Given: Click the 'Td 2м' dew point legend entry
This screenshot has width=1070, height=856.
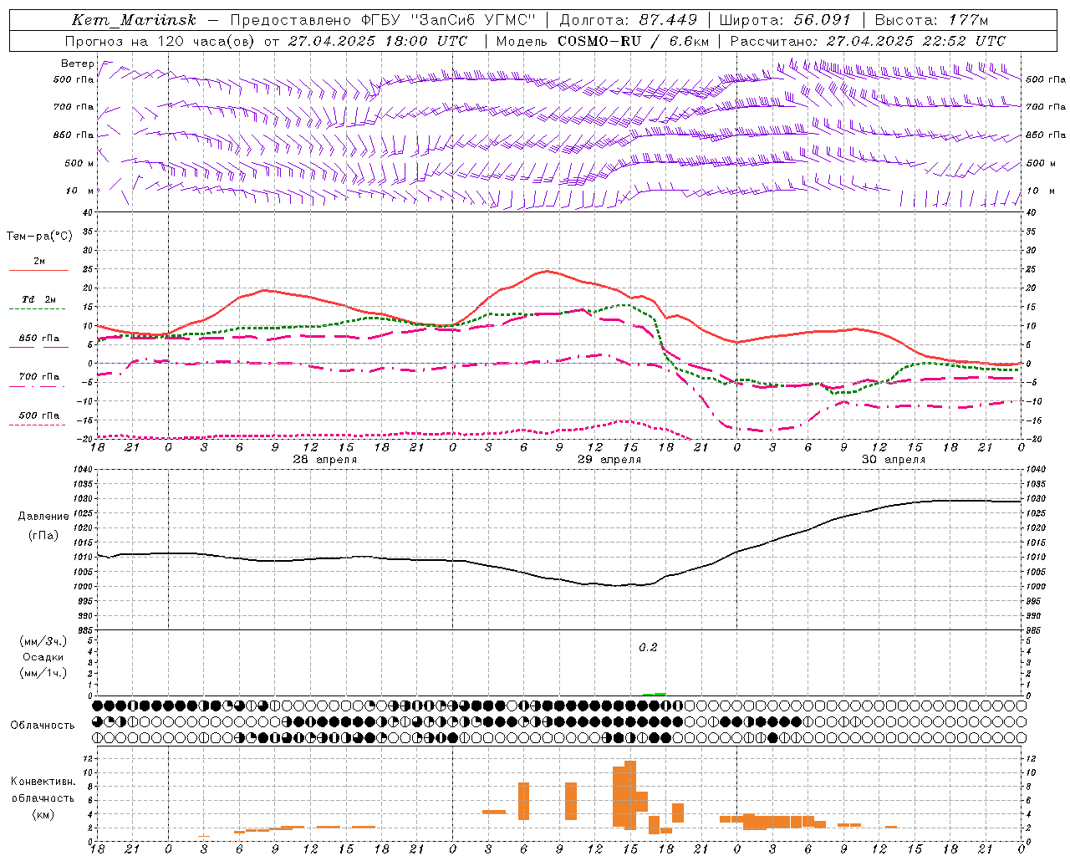Looking at the screenshot, I should pos(39,299).
